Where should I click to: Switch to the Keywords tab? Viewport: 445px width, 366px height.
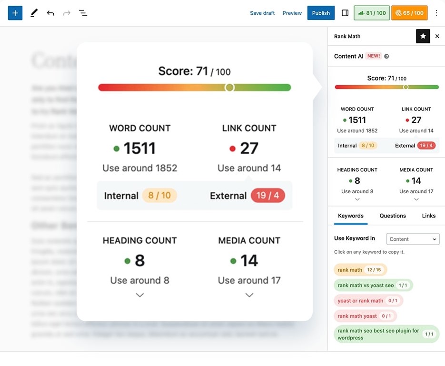pyautogui.click(x=350, y=216)
